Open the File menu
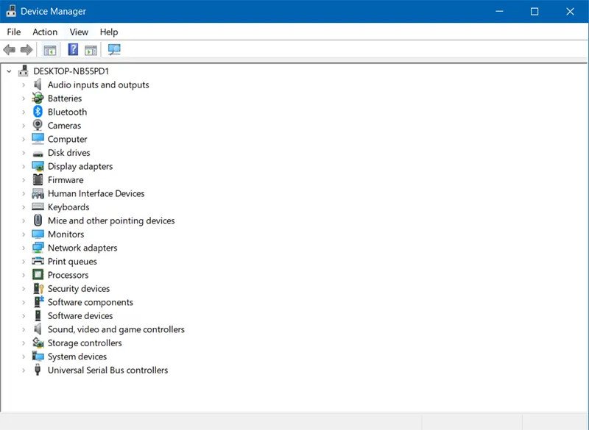This screenshot has width=589, height=430. pyautogui.click(x=13, y=32)
